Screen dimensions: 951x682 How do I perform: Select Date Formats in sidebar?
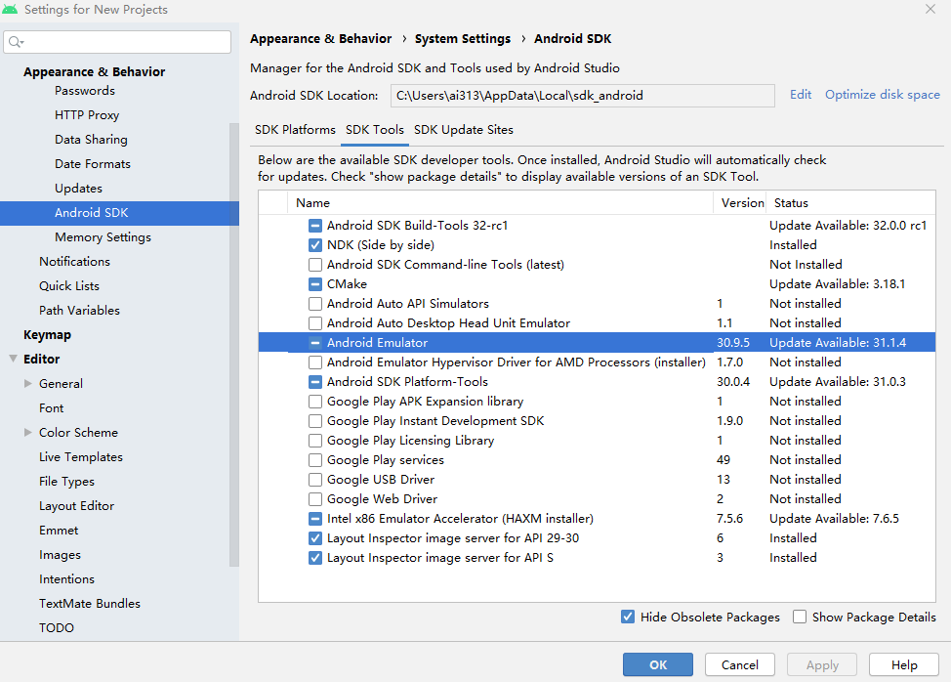(92, 164)
